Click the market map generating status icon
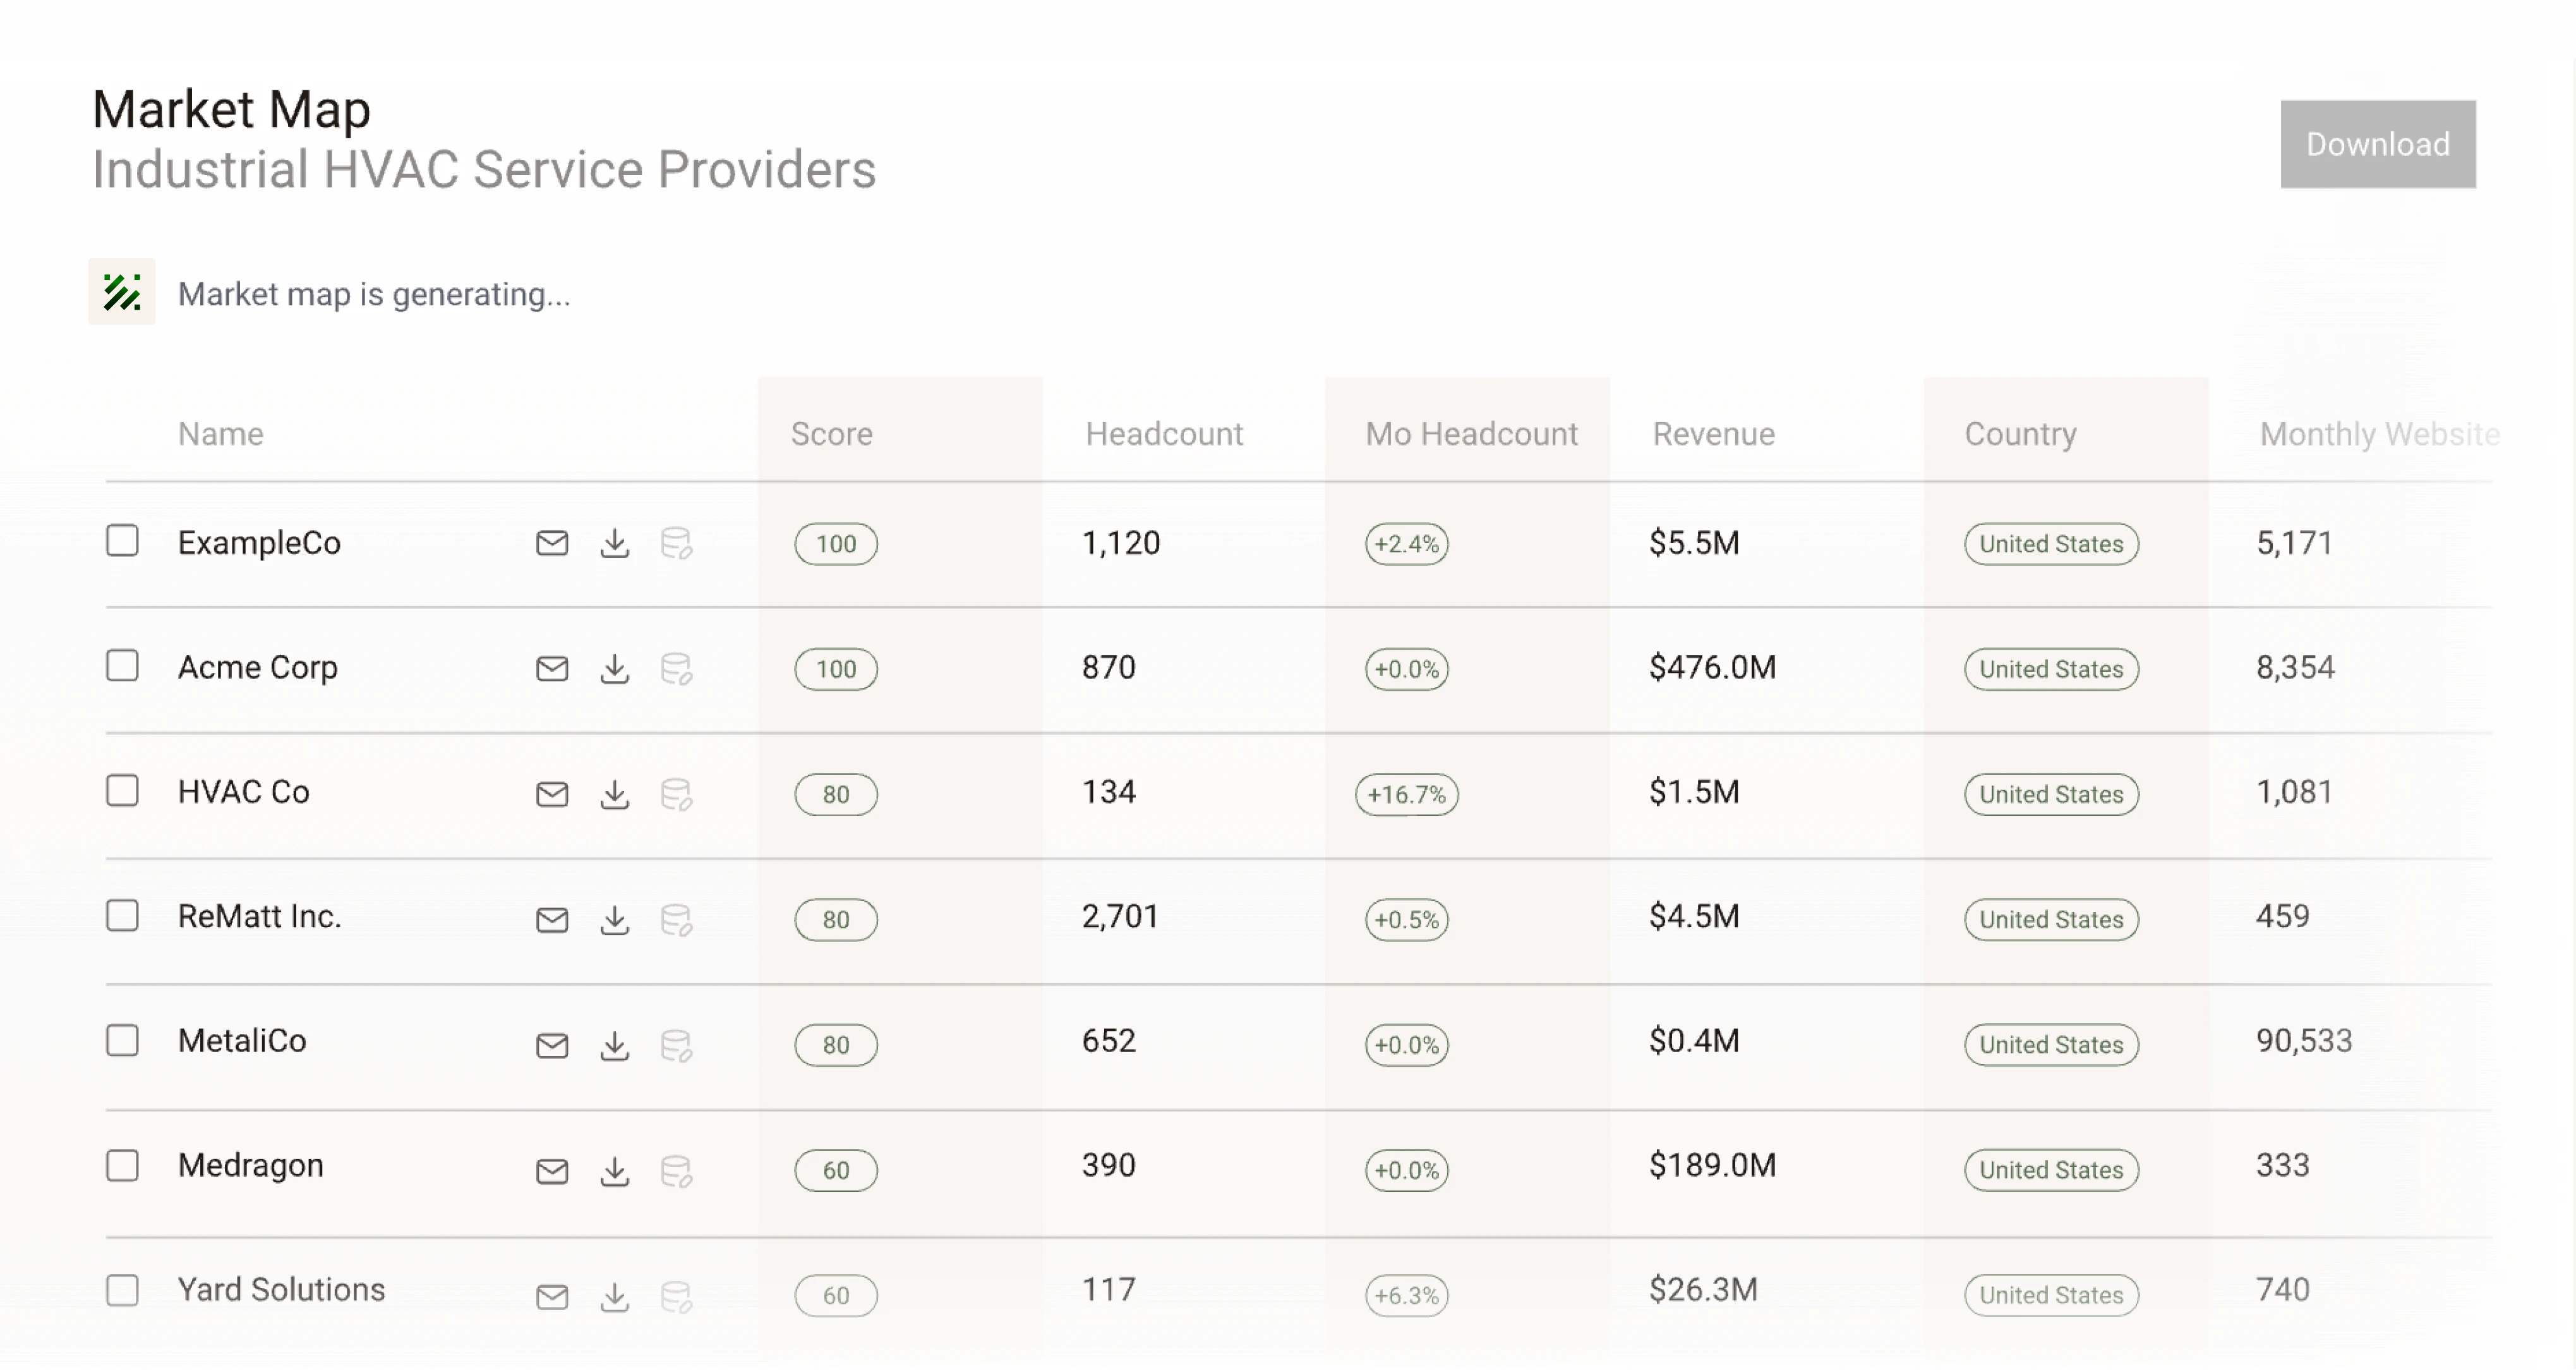2576x1370 pixels. [x=122, y=292]
